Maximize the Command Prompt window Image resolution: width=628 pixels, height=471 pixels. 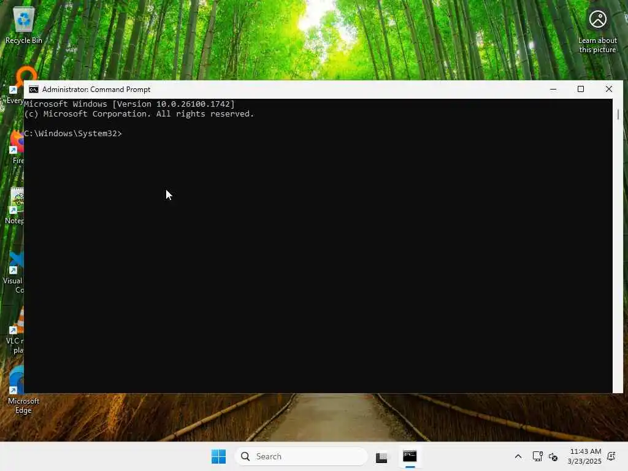(581, 90)
